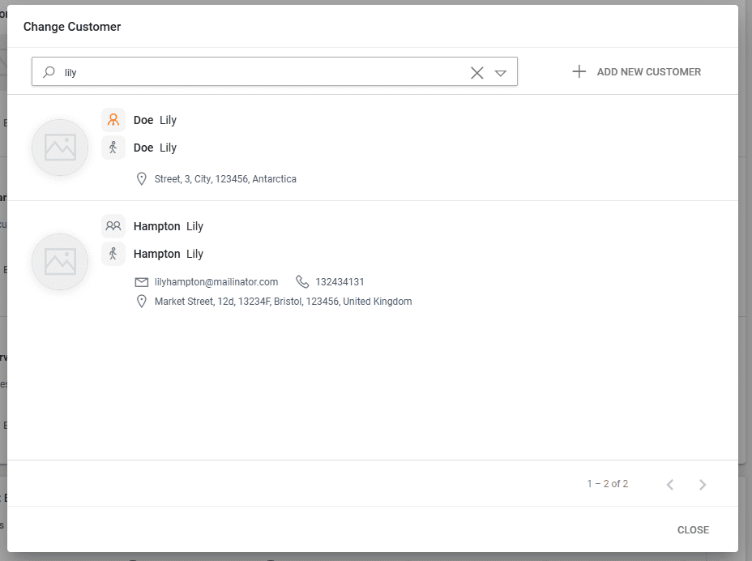Click the location pin icon for Antarctica address

click(x=142, y=179)
